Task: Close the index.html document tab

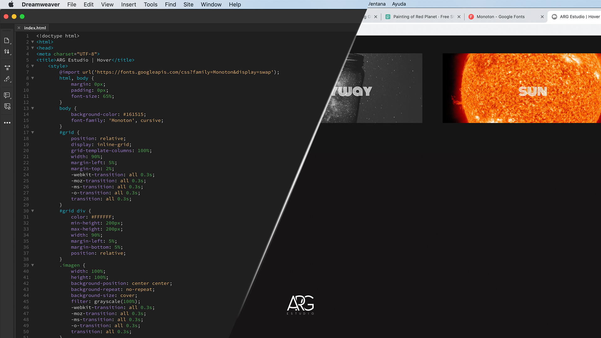Action: coord(19,28)
